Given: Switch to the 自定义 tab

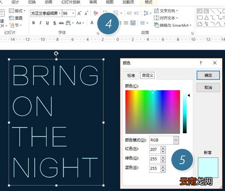Looking at the screenshot, I should pyautogui.click(x=148, y=75).
